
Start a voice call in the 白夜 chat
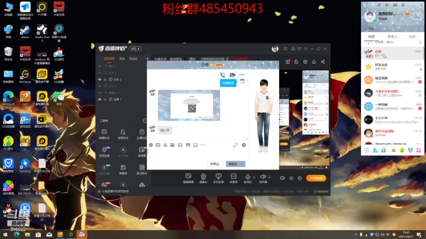click(x=223, y=75)
